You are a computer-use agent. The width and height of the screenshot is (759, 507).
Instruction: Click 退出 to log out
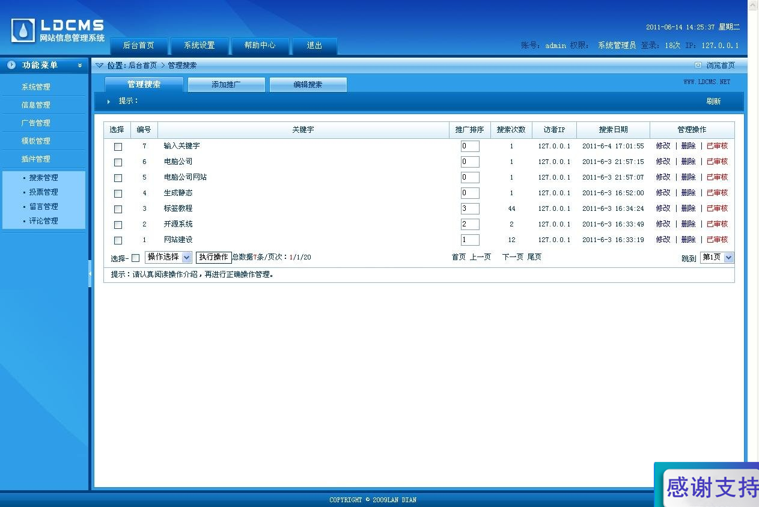(x=314, y=46)
